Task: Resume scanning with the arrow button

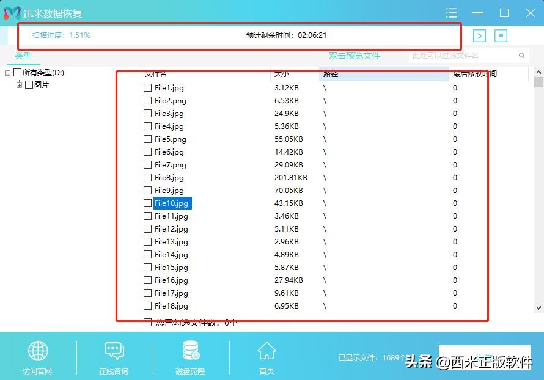Action: (479, 36)
